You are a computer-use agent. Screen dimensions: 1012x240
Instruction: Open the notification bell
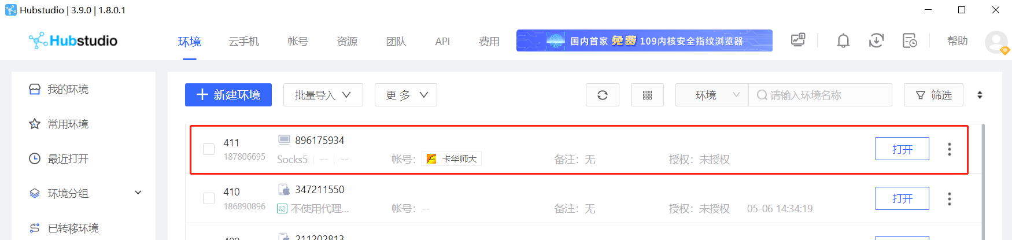click(843, 40)
